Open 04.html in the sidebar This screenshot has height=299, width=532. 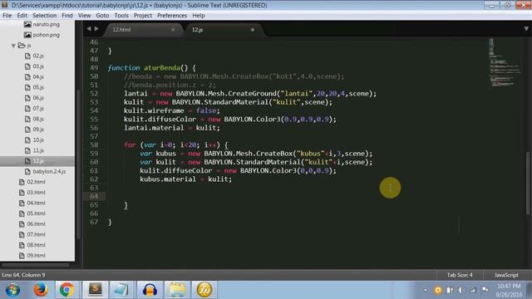(36, 203)
